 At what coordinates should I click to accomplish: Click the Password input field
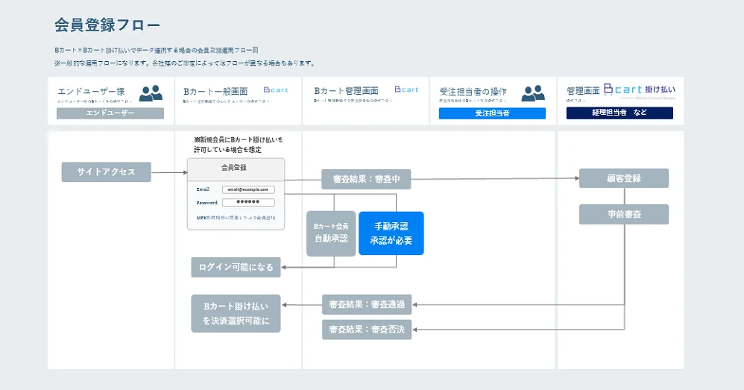(x=248, y=203)
